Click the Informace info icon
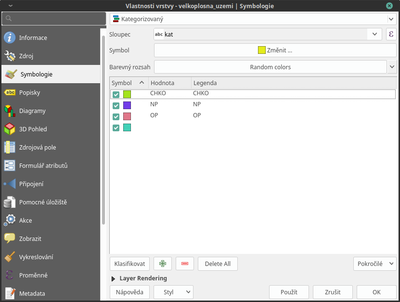Screen dimensions: 400x302 tap(10, 38)
